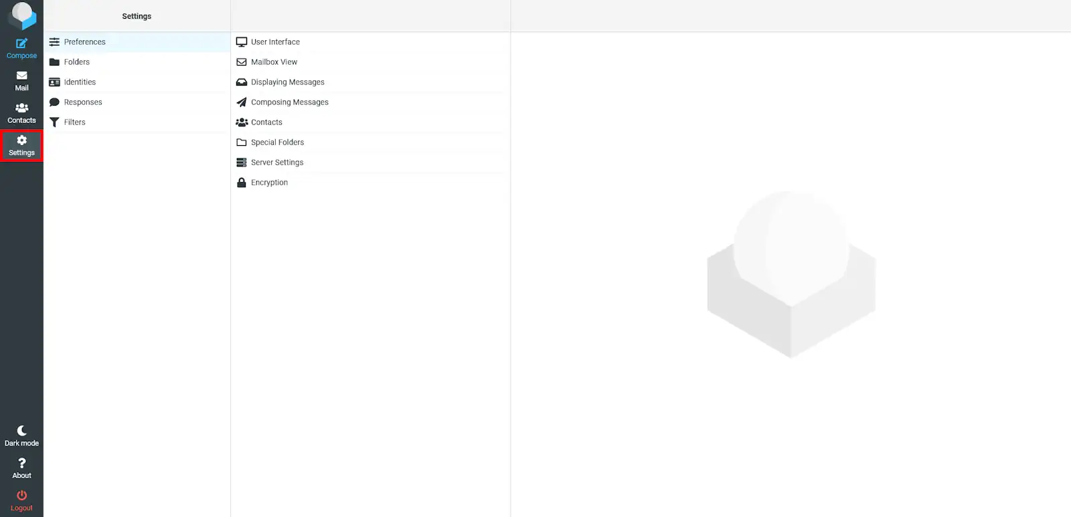Image resolution: width=1071 pixels, height=517 pixels.
Task: Open the Contacts sidebar icon
Action: tap(21, 108)
